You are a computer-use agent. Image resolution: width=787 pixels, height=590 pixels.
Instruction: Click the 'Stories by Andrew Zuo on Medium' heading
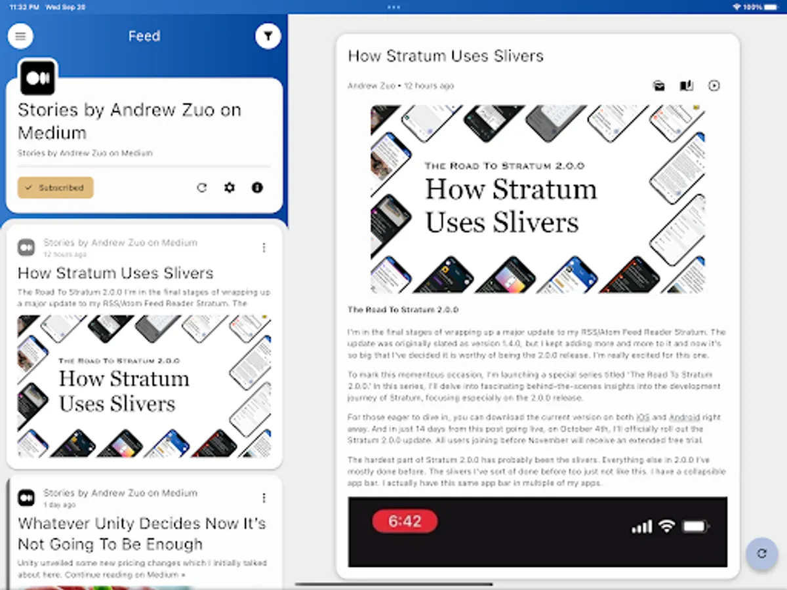[x=129, y=121]
